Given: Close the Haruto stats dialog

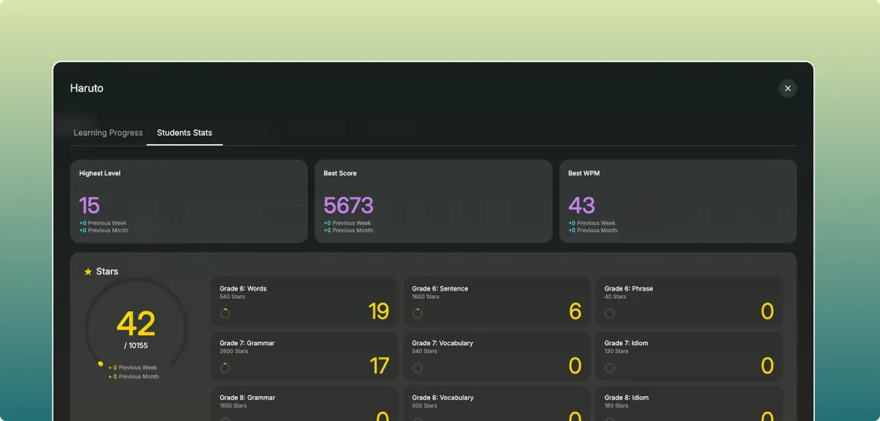Looking at the screenshot, I should tap(787, 89).
